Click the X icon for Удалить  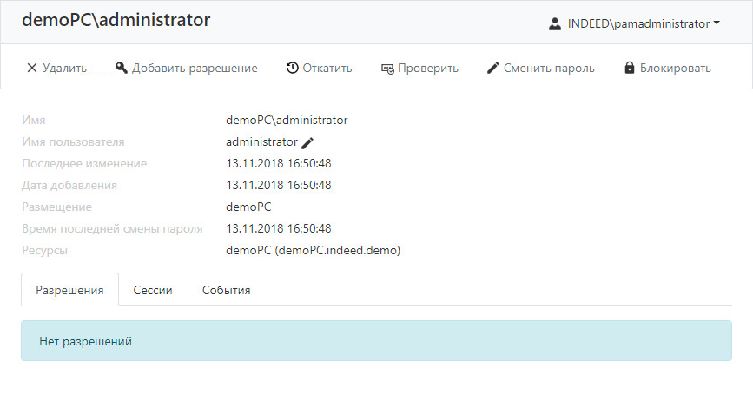[31, 69]
